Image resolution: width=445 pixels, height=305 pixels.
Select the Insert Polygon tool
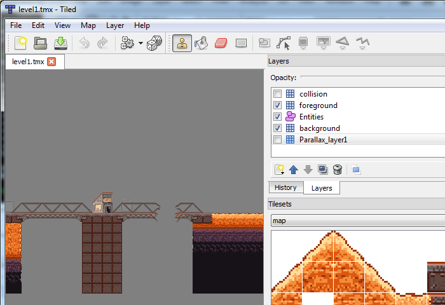[x=342, y=43]
